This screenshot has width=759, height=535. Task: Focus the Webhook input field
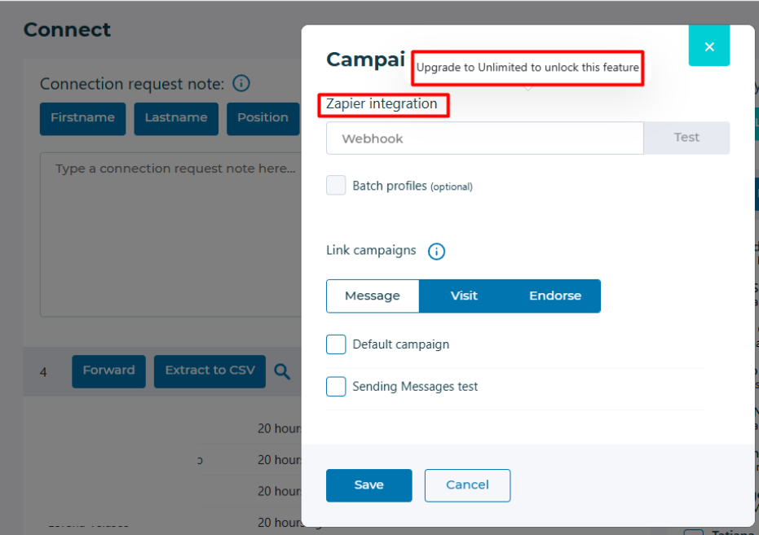tap(484, 138)
